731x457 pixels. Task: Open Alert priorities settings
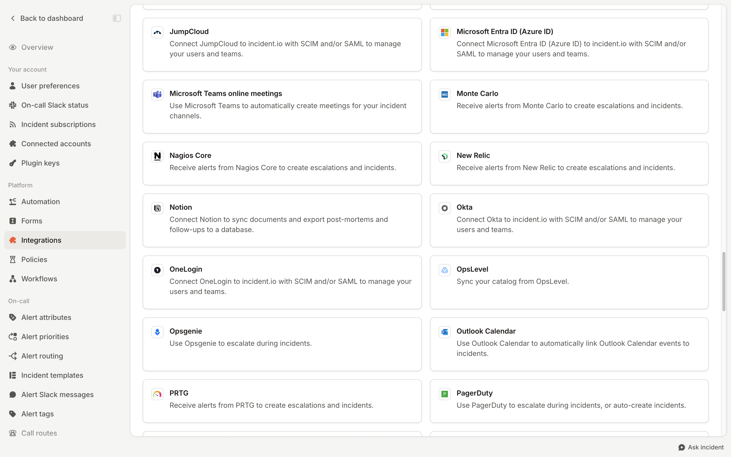pos(65,337)
